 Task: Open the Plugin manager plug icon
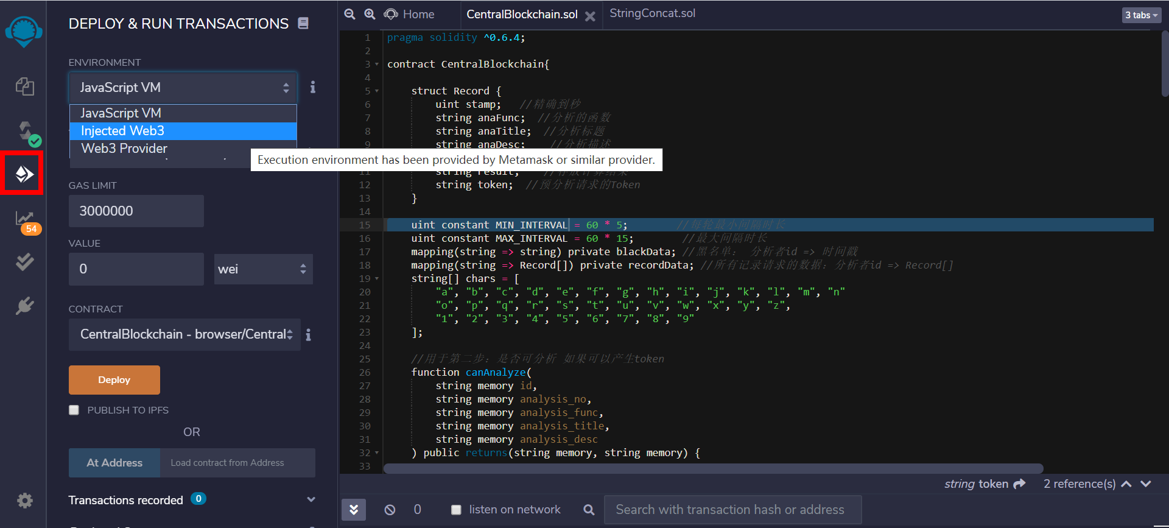pyautogui.click(x=24, y=306)
